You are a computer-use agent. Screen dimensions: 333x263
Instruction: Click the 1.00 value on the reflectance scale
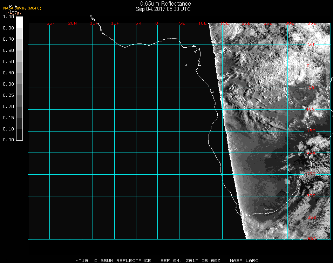[x=8, y=17]
